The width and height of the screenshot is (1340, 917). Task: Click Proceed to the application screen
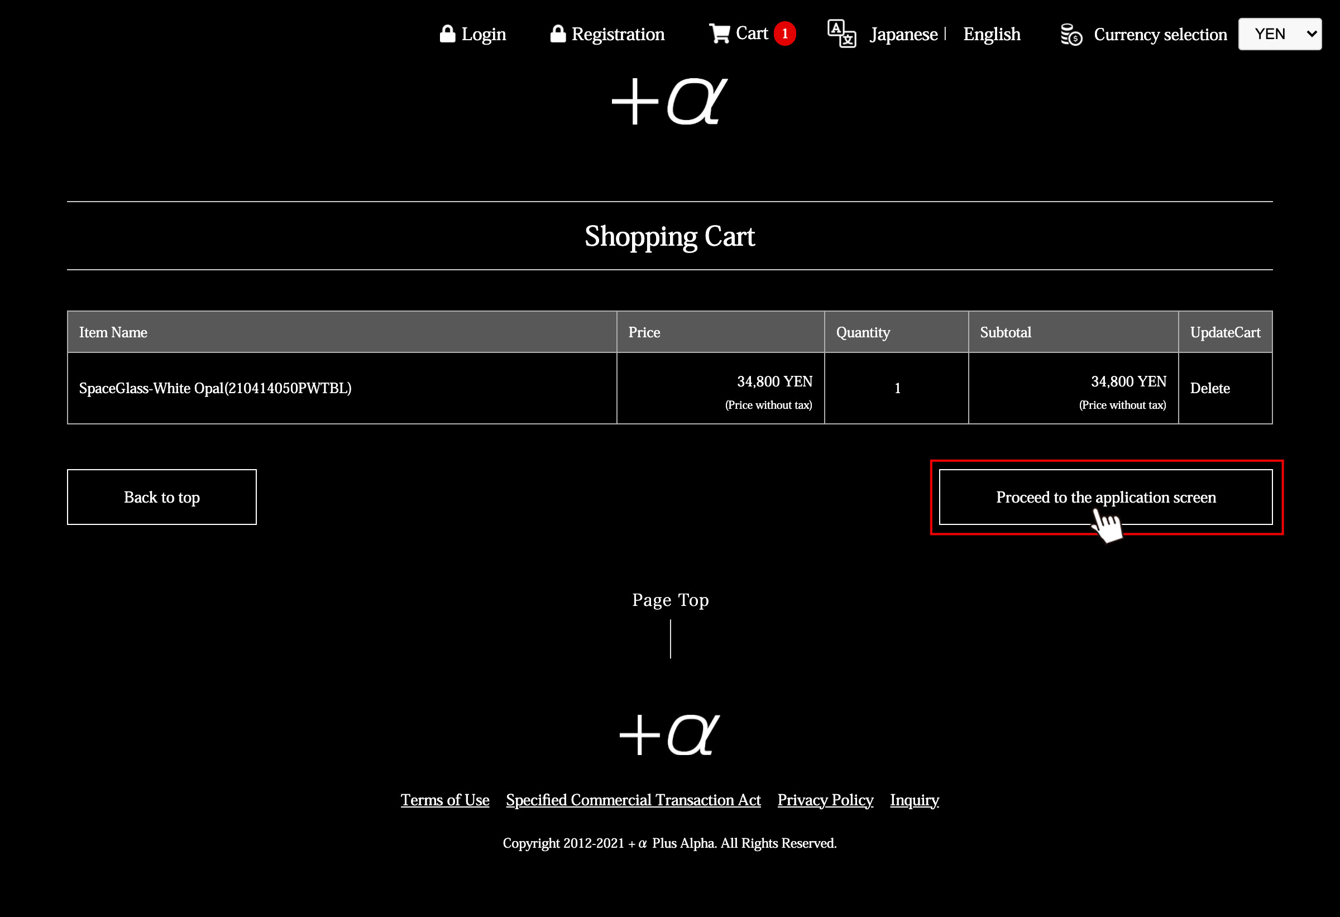(1106, 497)
